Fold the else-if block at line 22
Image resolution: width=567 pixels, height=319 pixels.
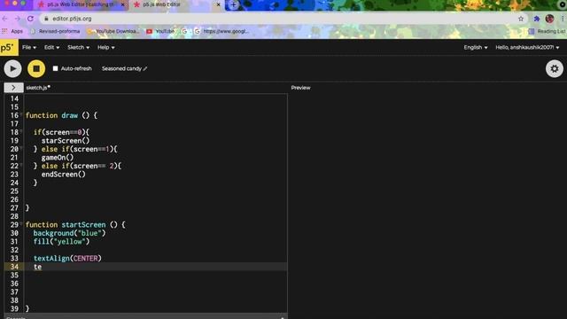click(x=21, y=165)
